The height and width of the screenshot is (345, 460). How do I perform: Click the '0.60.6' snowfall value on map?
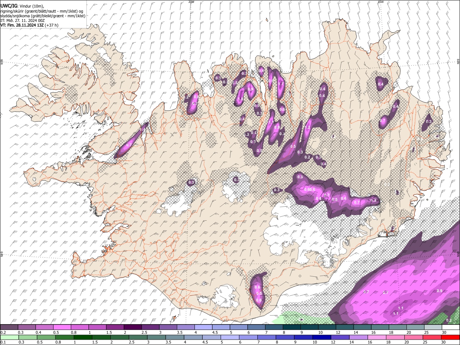[309, 189]
